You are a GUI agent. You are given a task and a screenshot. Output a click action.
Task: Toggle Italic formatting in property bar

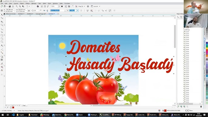tap(84, 11)
